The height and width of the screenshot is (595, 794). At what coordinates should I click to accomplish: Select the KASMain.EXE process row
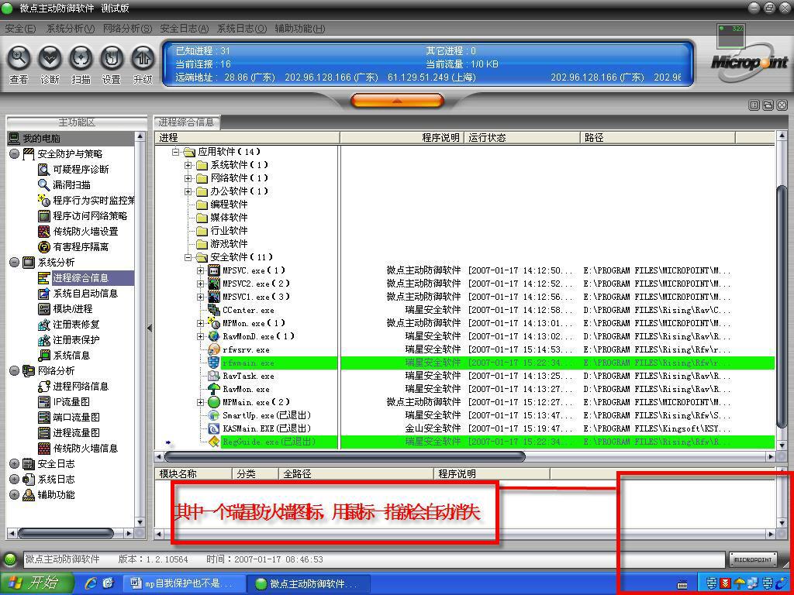point(466,428)
